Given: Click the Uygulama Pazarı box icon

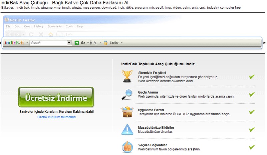Looking at the screenshot, I should pos(127,112).
